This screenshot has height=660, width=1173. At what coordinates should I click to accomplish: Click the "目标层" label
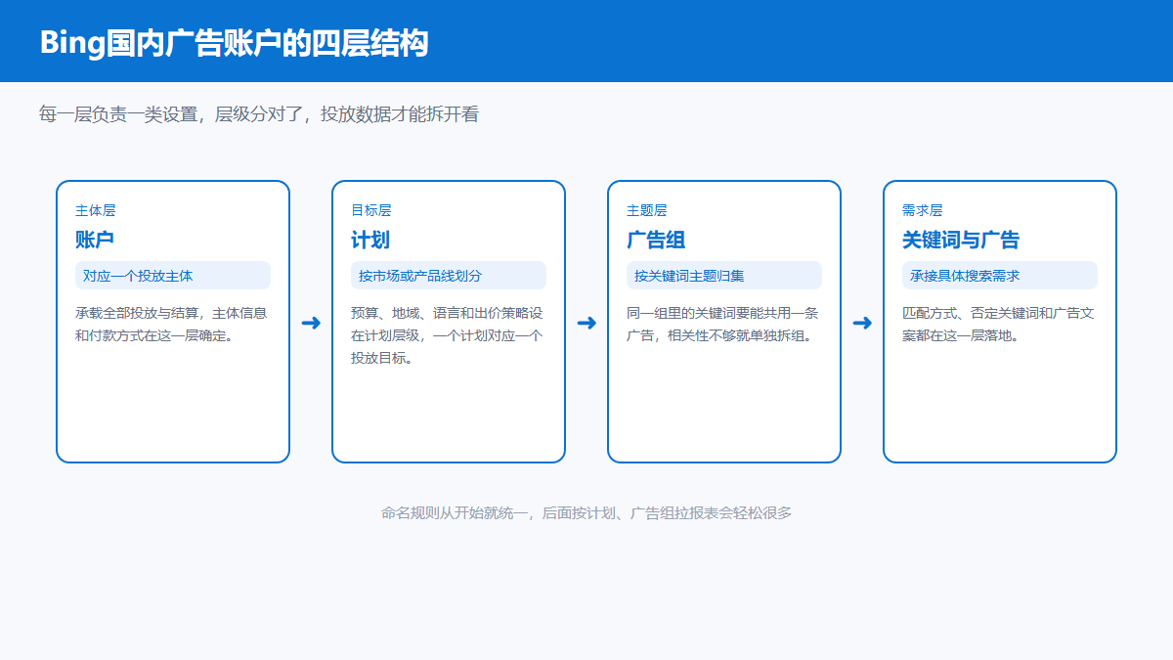371,210
